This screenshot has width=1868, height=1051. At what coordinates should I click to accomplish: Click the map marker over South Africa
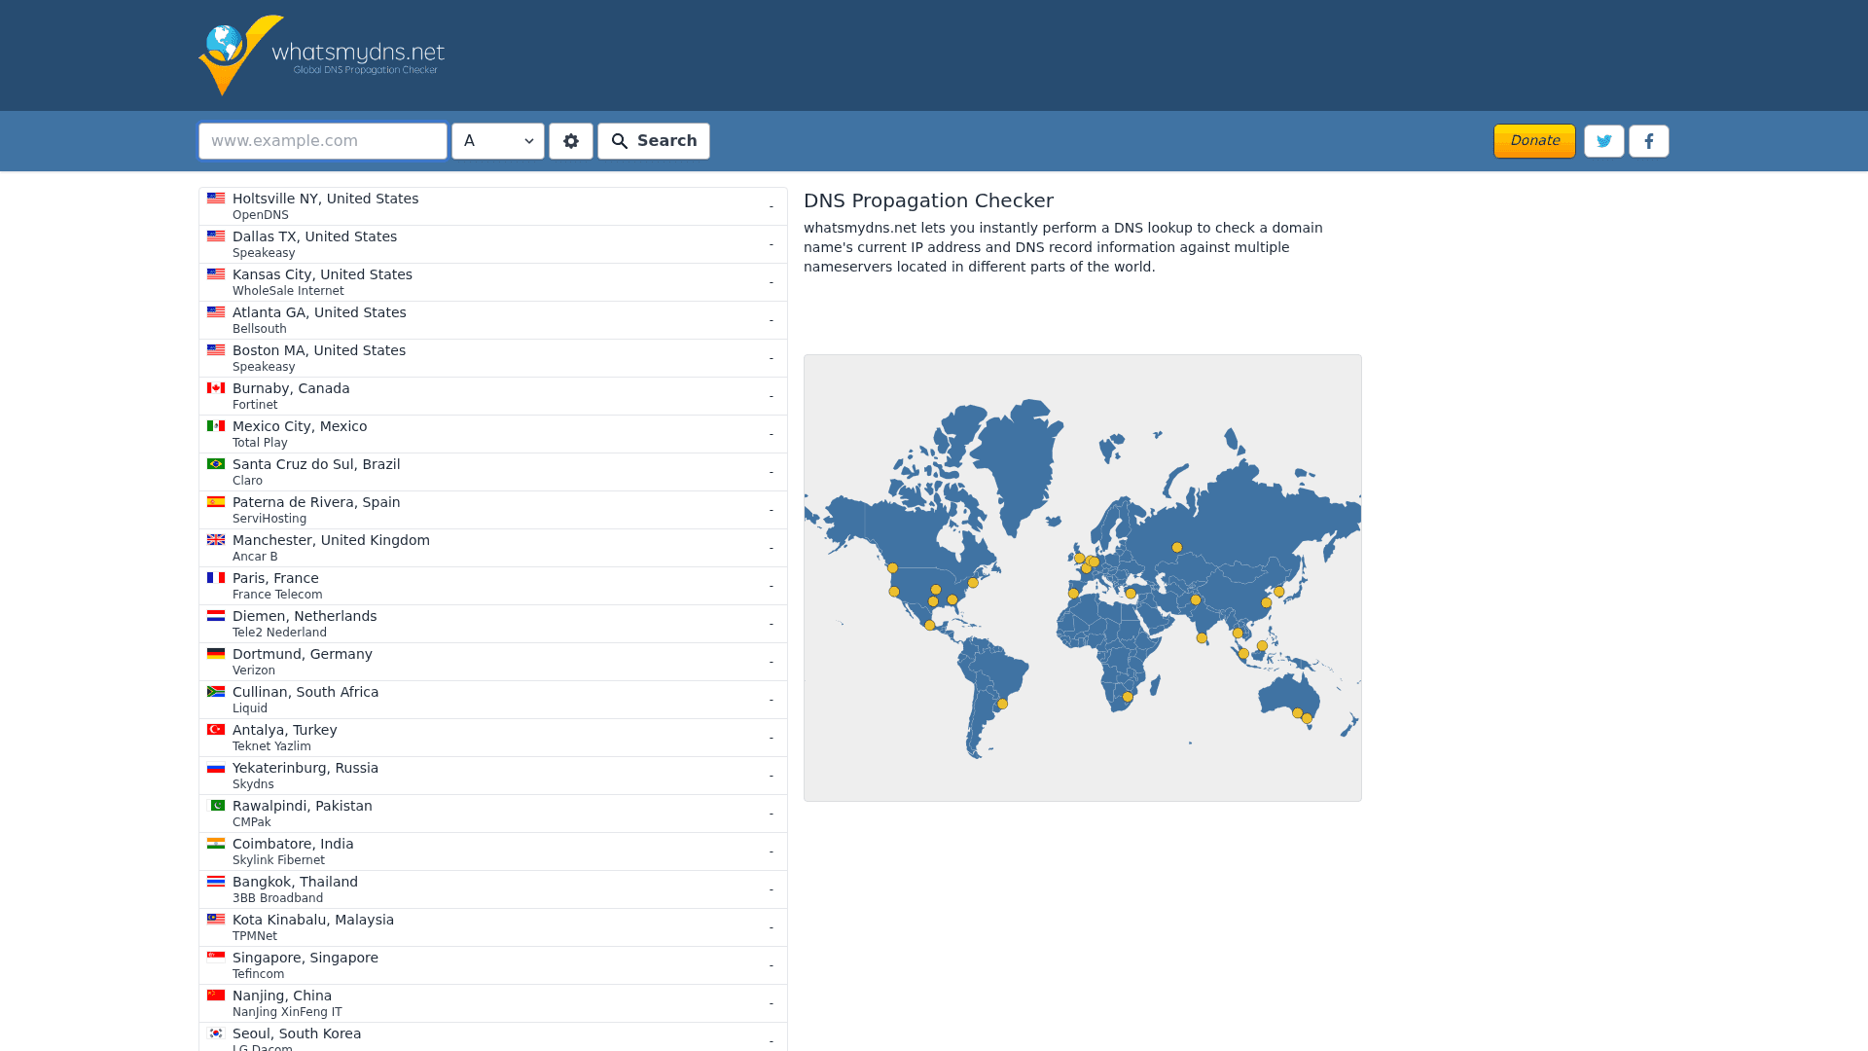(x=1127, y=695)
